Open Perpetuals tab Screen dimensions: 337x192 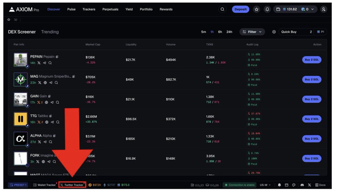coord(110,9)
